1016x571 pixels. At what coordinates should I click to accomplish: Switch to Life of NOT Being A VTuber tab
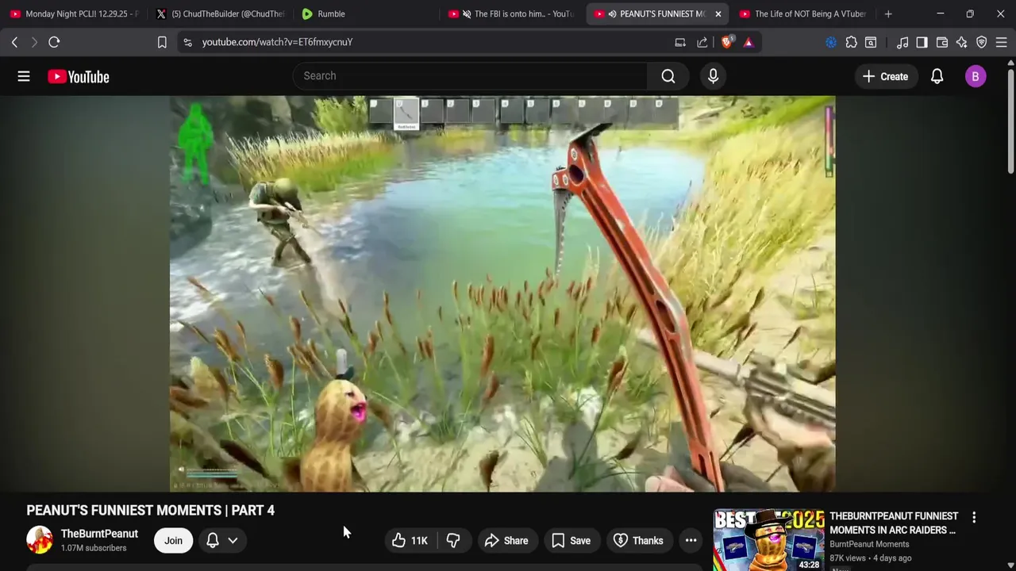point(803,13)
